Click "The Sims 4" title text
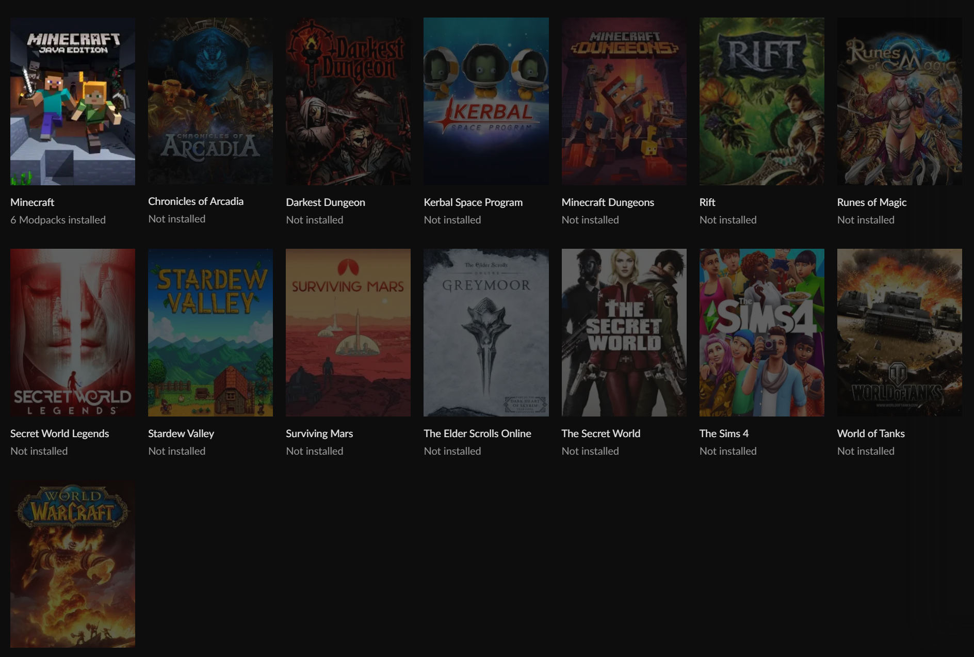This screenshot has height=657, width=974. [x=724, y=434]
